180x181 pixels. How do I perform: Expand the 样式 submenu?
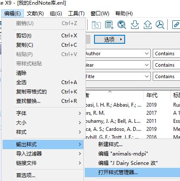click(x=44, y=132)
